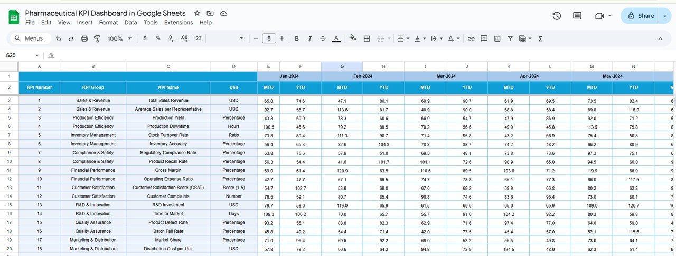Open the Data menu
This screenshot has width=676, height=256.
[131, 23]
